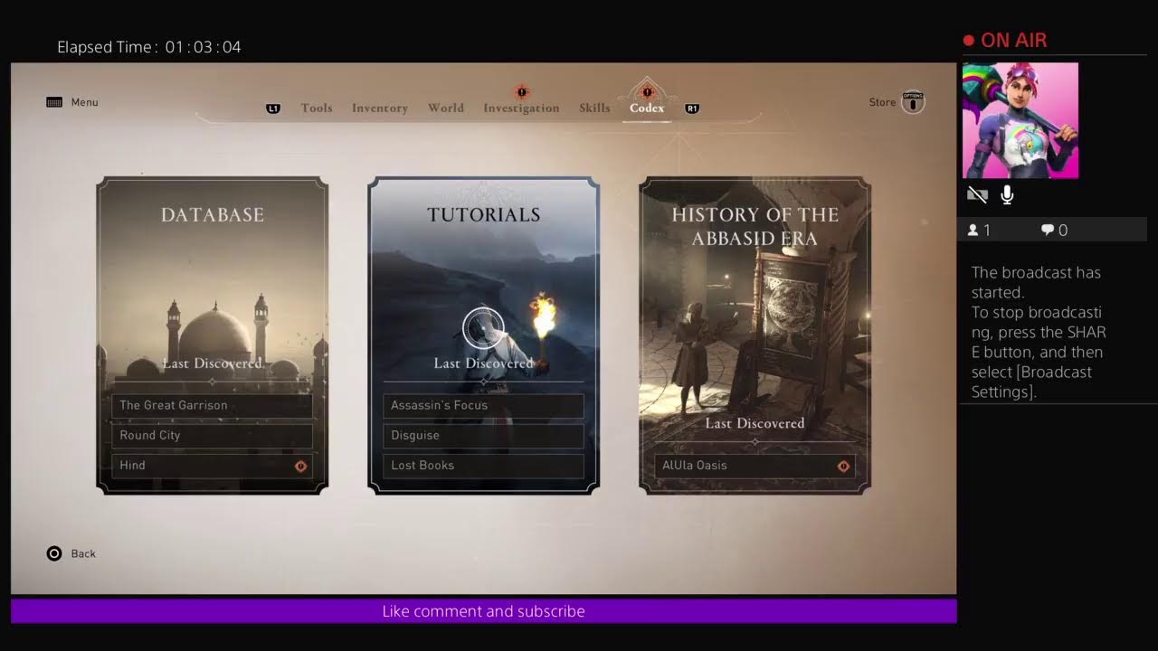The image size is (1158, 651).
Task: Select the History of the Abbasid Era card
Action: [x=755, y=335]
